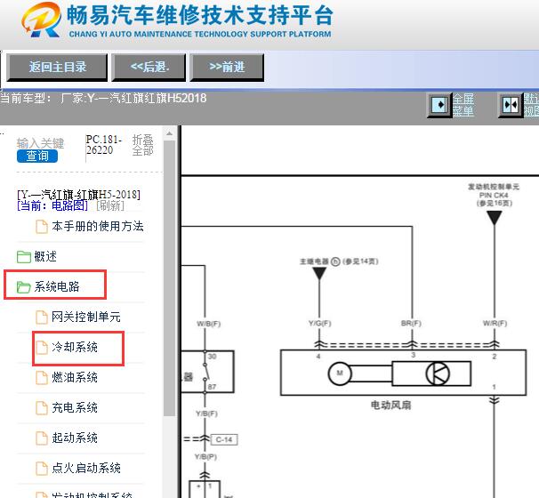Click the W/R(F) wire label
539x498 pixels.
495,324
